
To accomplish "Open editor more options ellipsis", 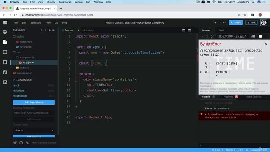I will click(195, 30).
